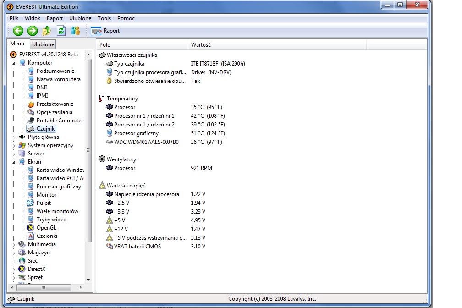The width and height of the screenshot is (462, 308).
Task: Click the horizontal scrollbar in the tree panel
Action: point(44,287)
